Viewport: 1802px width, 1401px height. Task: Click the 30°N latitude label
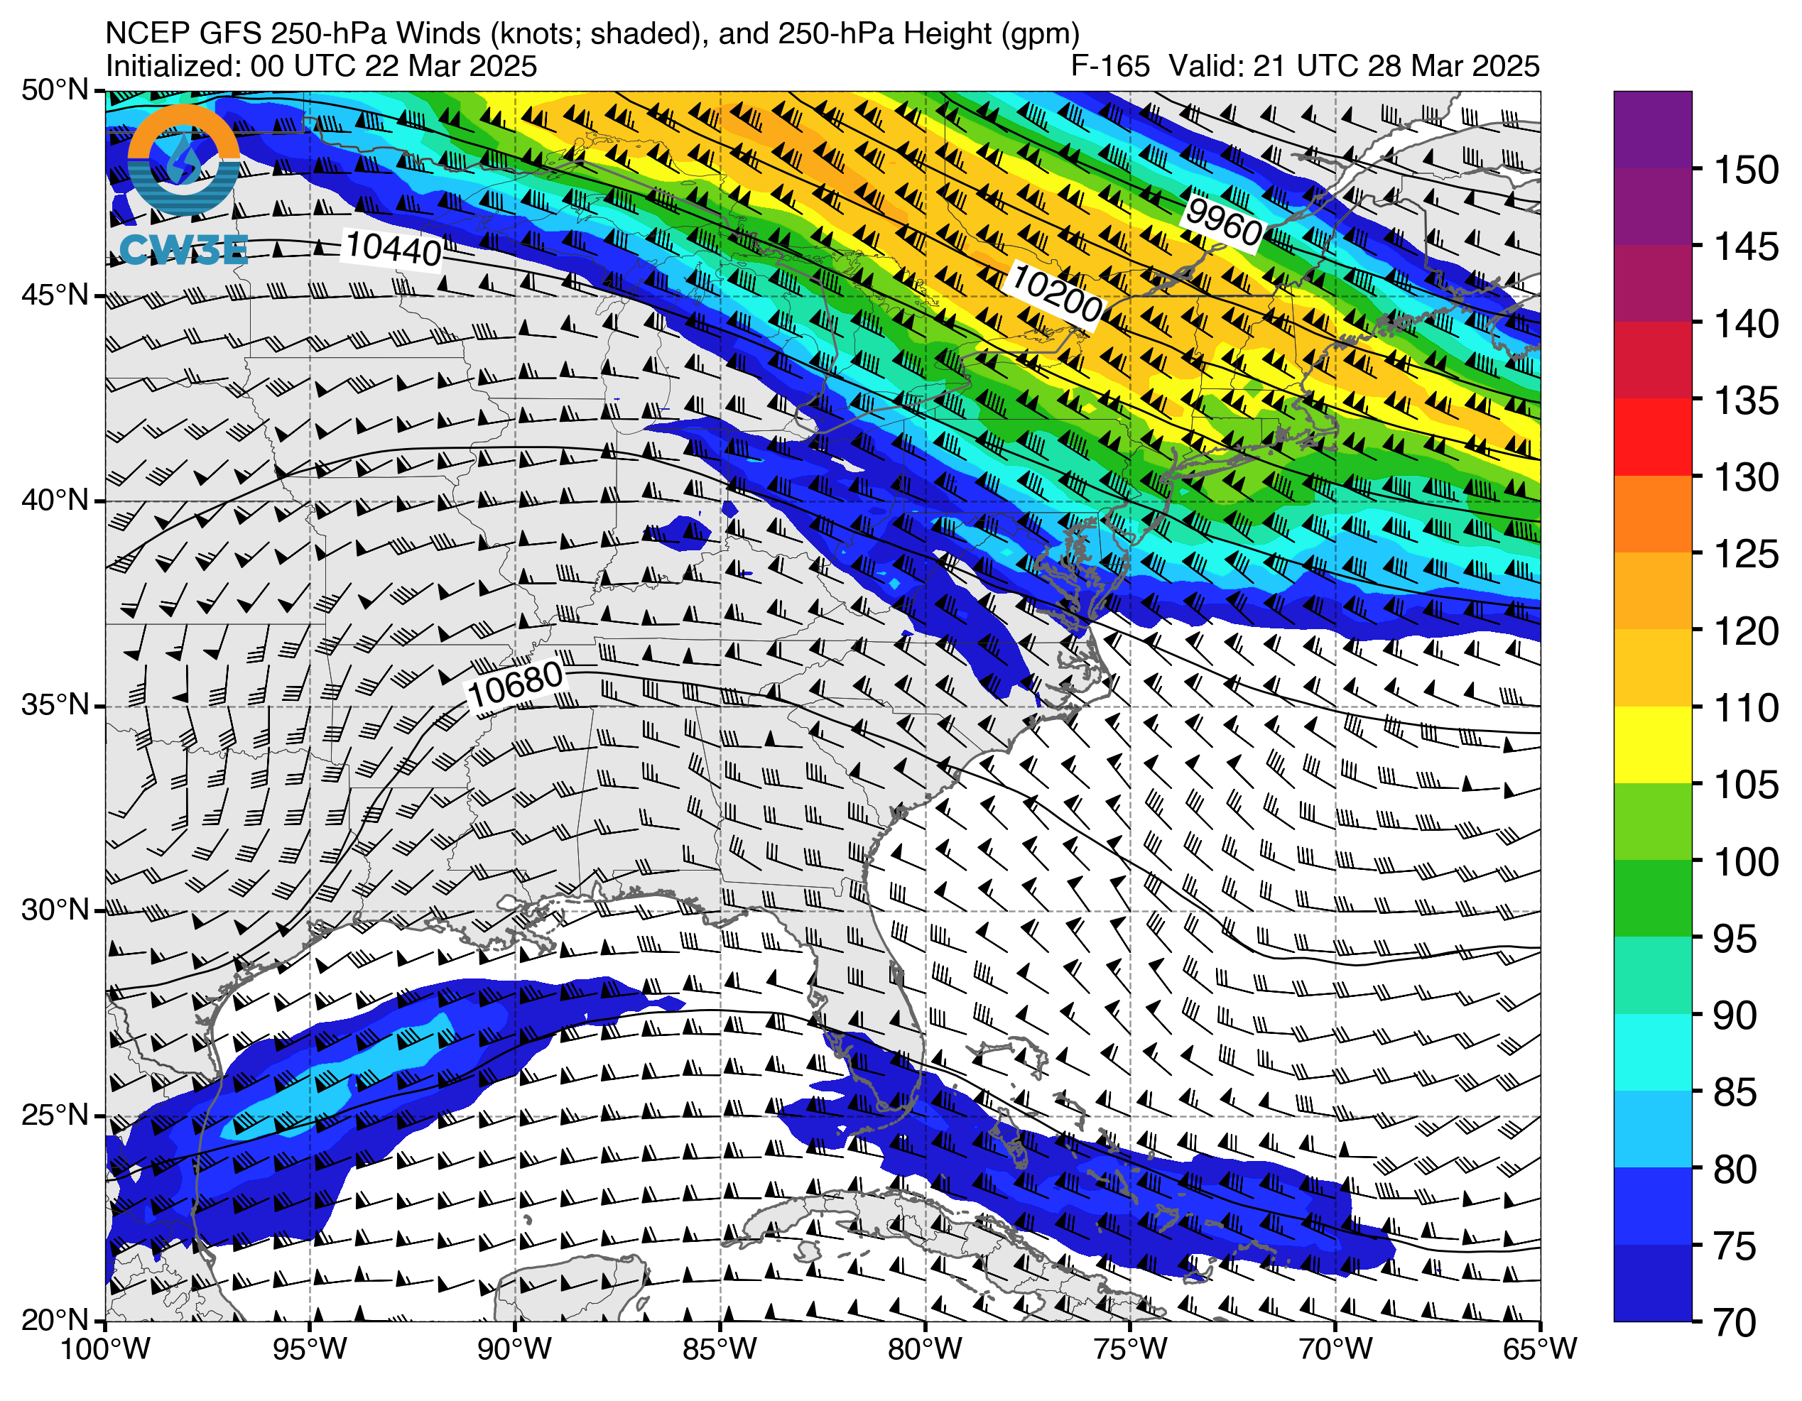(55, 910)
